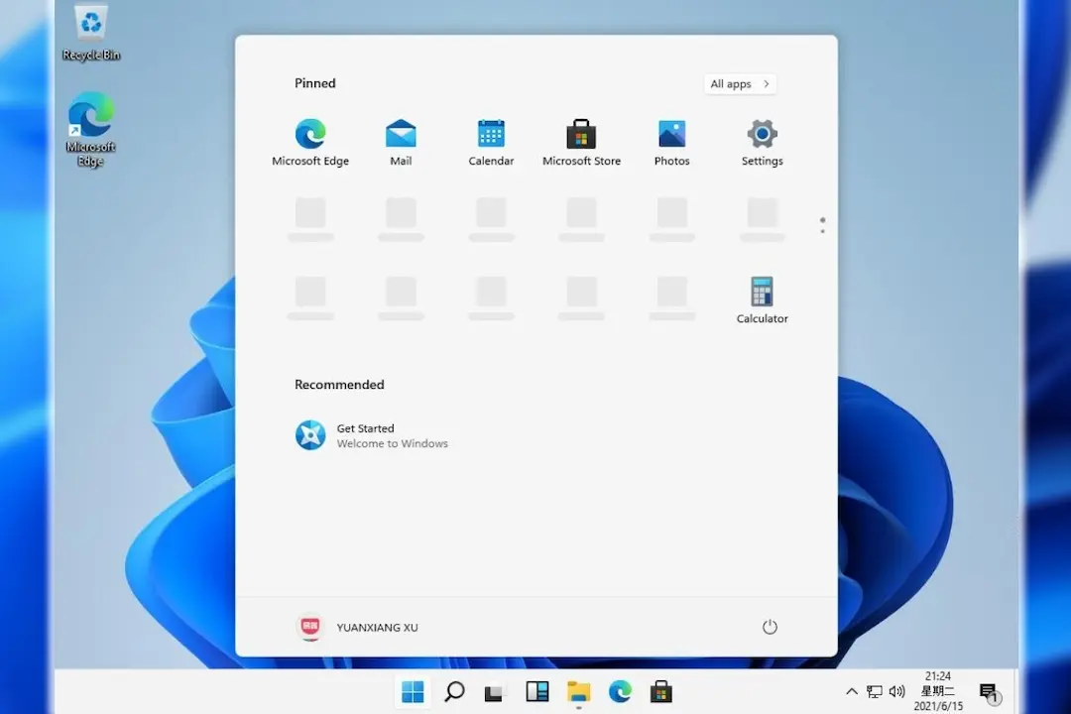Viewport: 1071px width, 714px height.
Task: Click the Start button on taskbar
Action: (x=413, y=692)
